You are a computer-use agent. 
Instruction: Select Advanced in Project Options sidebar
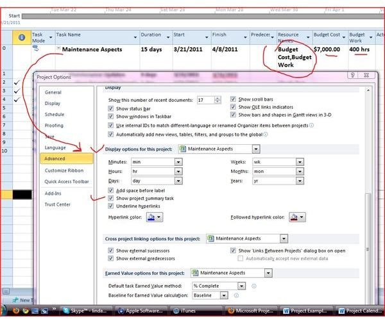(67, 158)
